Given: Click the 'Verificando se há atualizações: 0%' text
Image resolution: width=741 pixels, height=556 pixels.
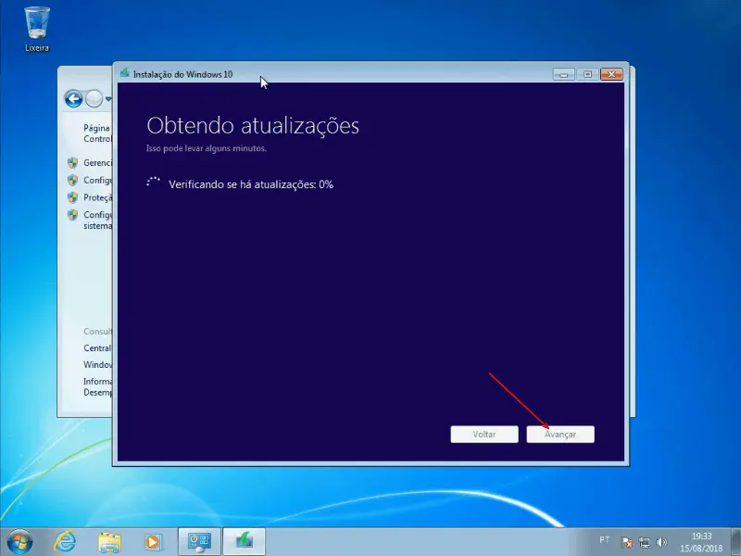Looking at the screenshot, I should pos(251,184).
